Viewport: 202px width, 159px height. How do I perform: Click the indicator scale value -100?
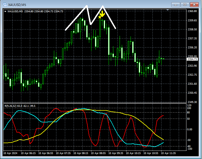pyautogui.click(x=189, y=149)
